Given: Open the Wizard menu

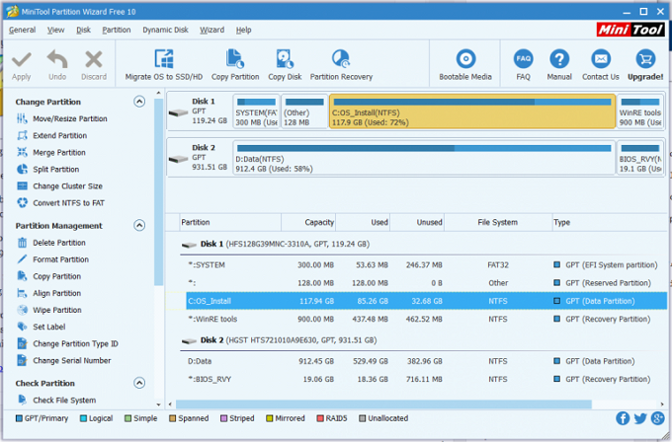Looking at the screenshot, I should 211,30.
